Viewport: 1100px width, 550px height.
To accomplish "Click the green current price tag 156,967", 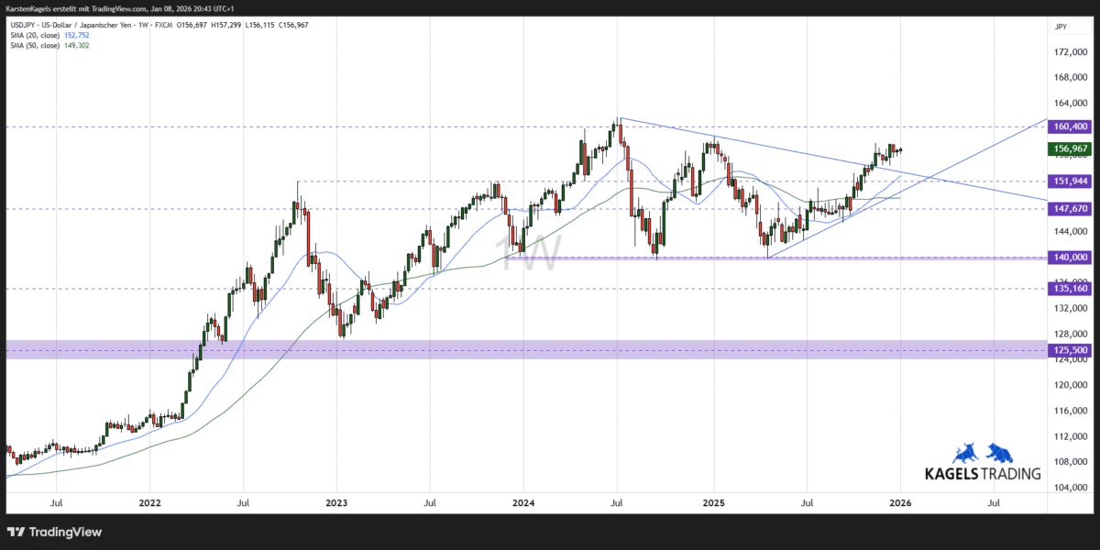I will pyautogui.click(x=1068, y=148).
